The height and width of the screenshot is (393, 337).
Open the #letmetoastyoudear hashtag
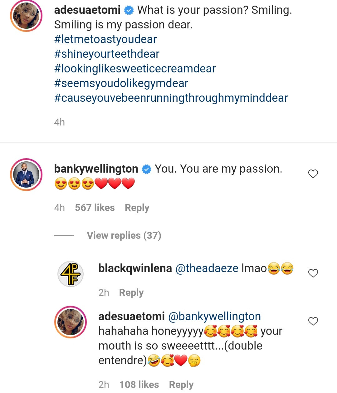click(x=105, y=39)
